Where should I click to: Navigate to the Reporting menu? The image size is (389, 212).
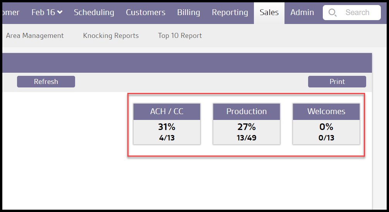coord(230,12)
